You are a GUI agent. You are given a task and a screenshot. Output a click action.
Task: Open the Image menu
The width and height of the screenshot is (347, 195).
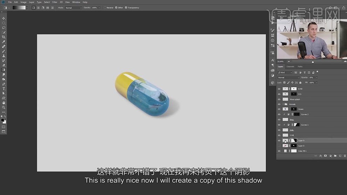23,2
